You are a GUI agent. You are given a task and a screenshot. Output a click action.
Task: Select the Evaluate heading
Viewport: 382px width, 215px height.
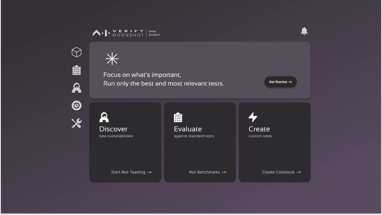pos(188,129)
